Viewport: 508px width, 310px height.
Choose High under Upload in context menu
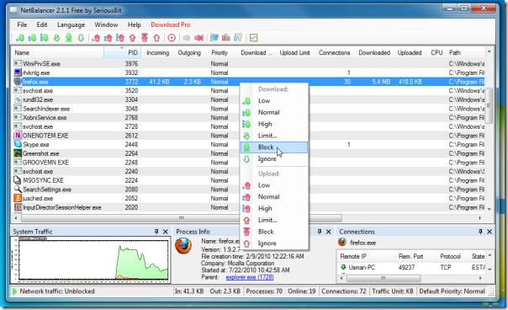click(x=274, y=208)
